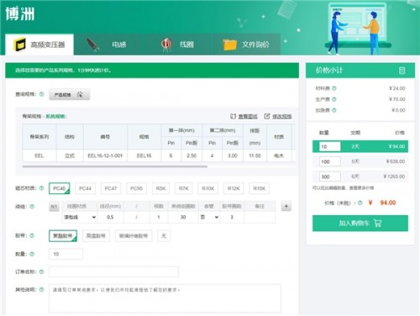
Task: Open the 漆包线 coil material dropdown
Action: (x=80, y=217)
